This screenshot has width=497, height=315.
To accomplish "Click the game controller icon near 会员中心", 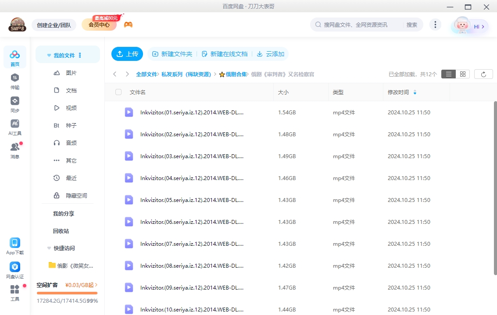I will coord(127,25).
